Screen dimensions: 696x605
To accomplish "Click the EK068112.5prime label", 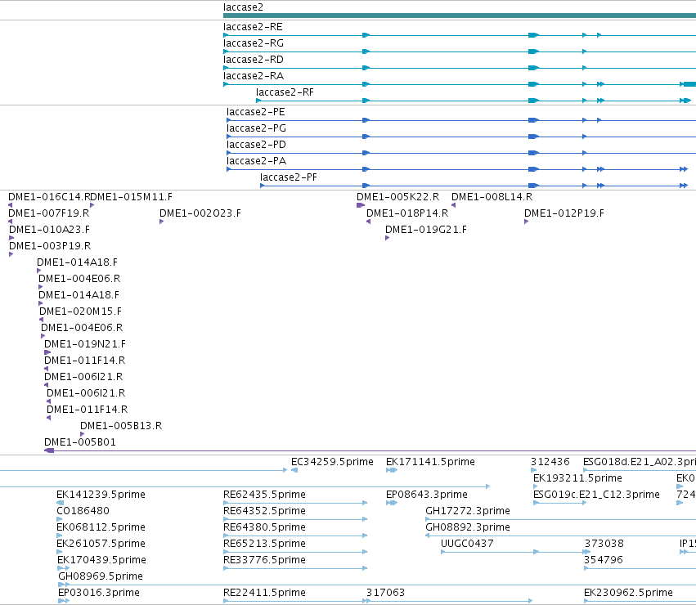I will [x=101, y=528].
